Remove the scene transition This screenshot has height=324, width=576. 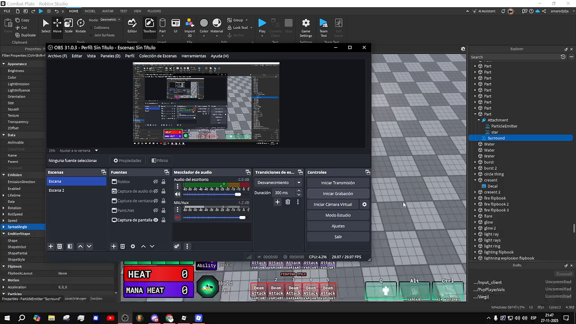tap(287, 202)
